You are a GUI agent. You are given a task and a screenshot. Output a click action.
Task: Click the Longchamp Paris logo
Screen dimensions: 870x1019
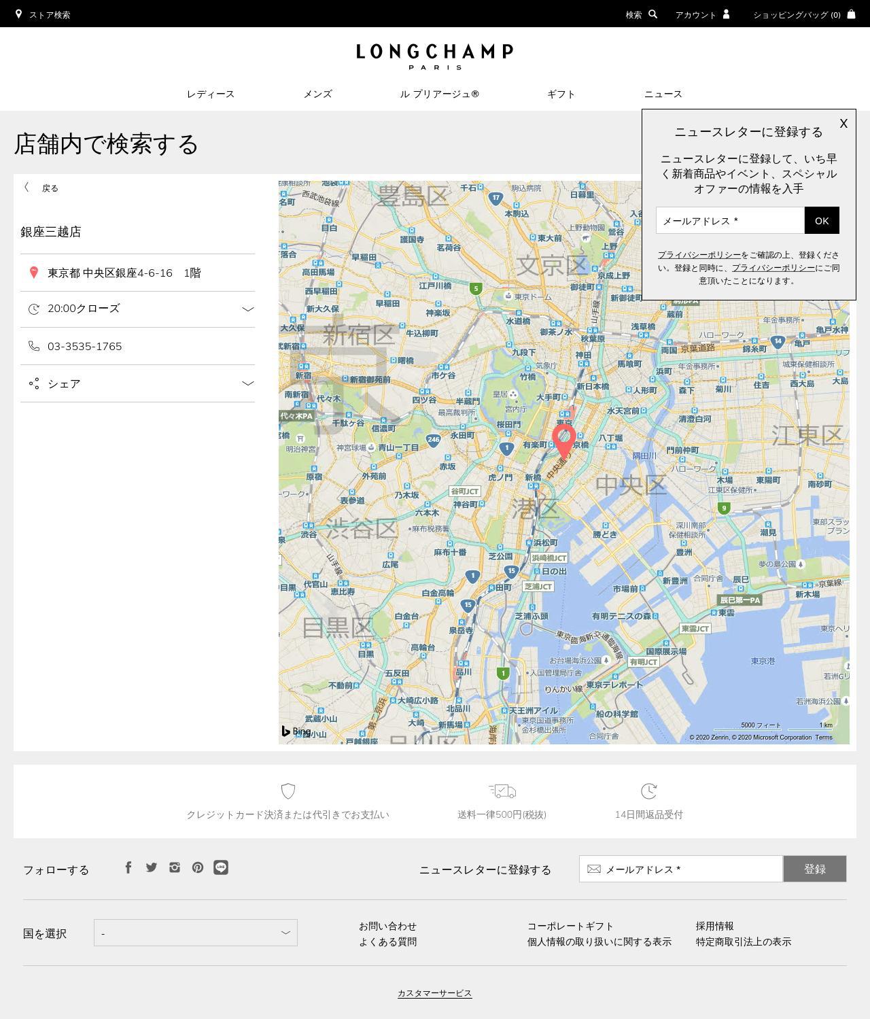pos(435,56)
